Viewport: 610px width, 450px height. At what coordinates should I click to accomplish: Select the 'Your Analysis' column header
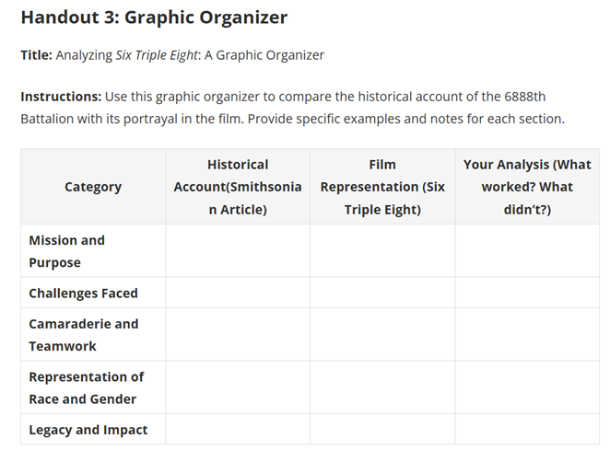pos(527,187)
